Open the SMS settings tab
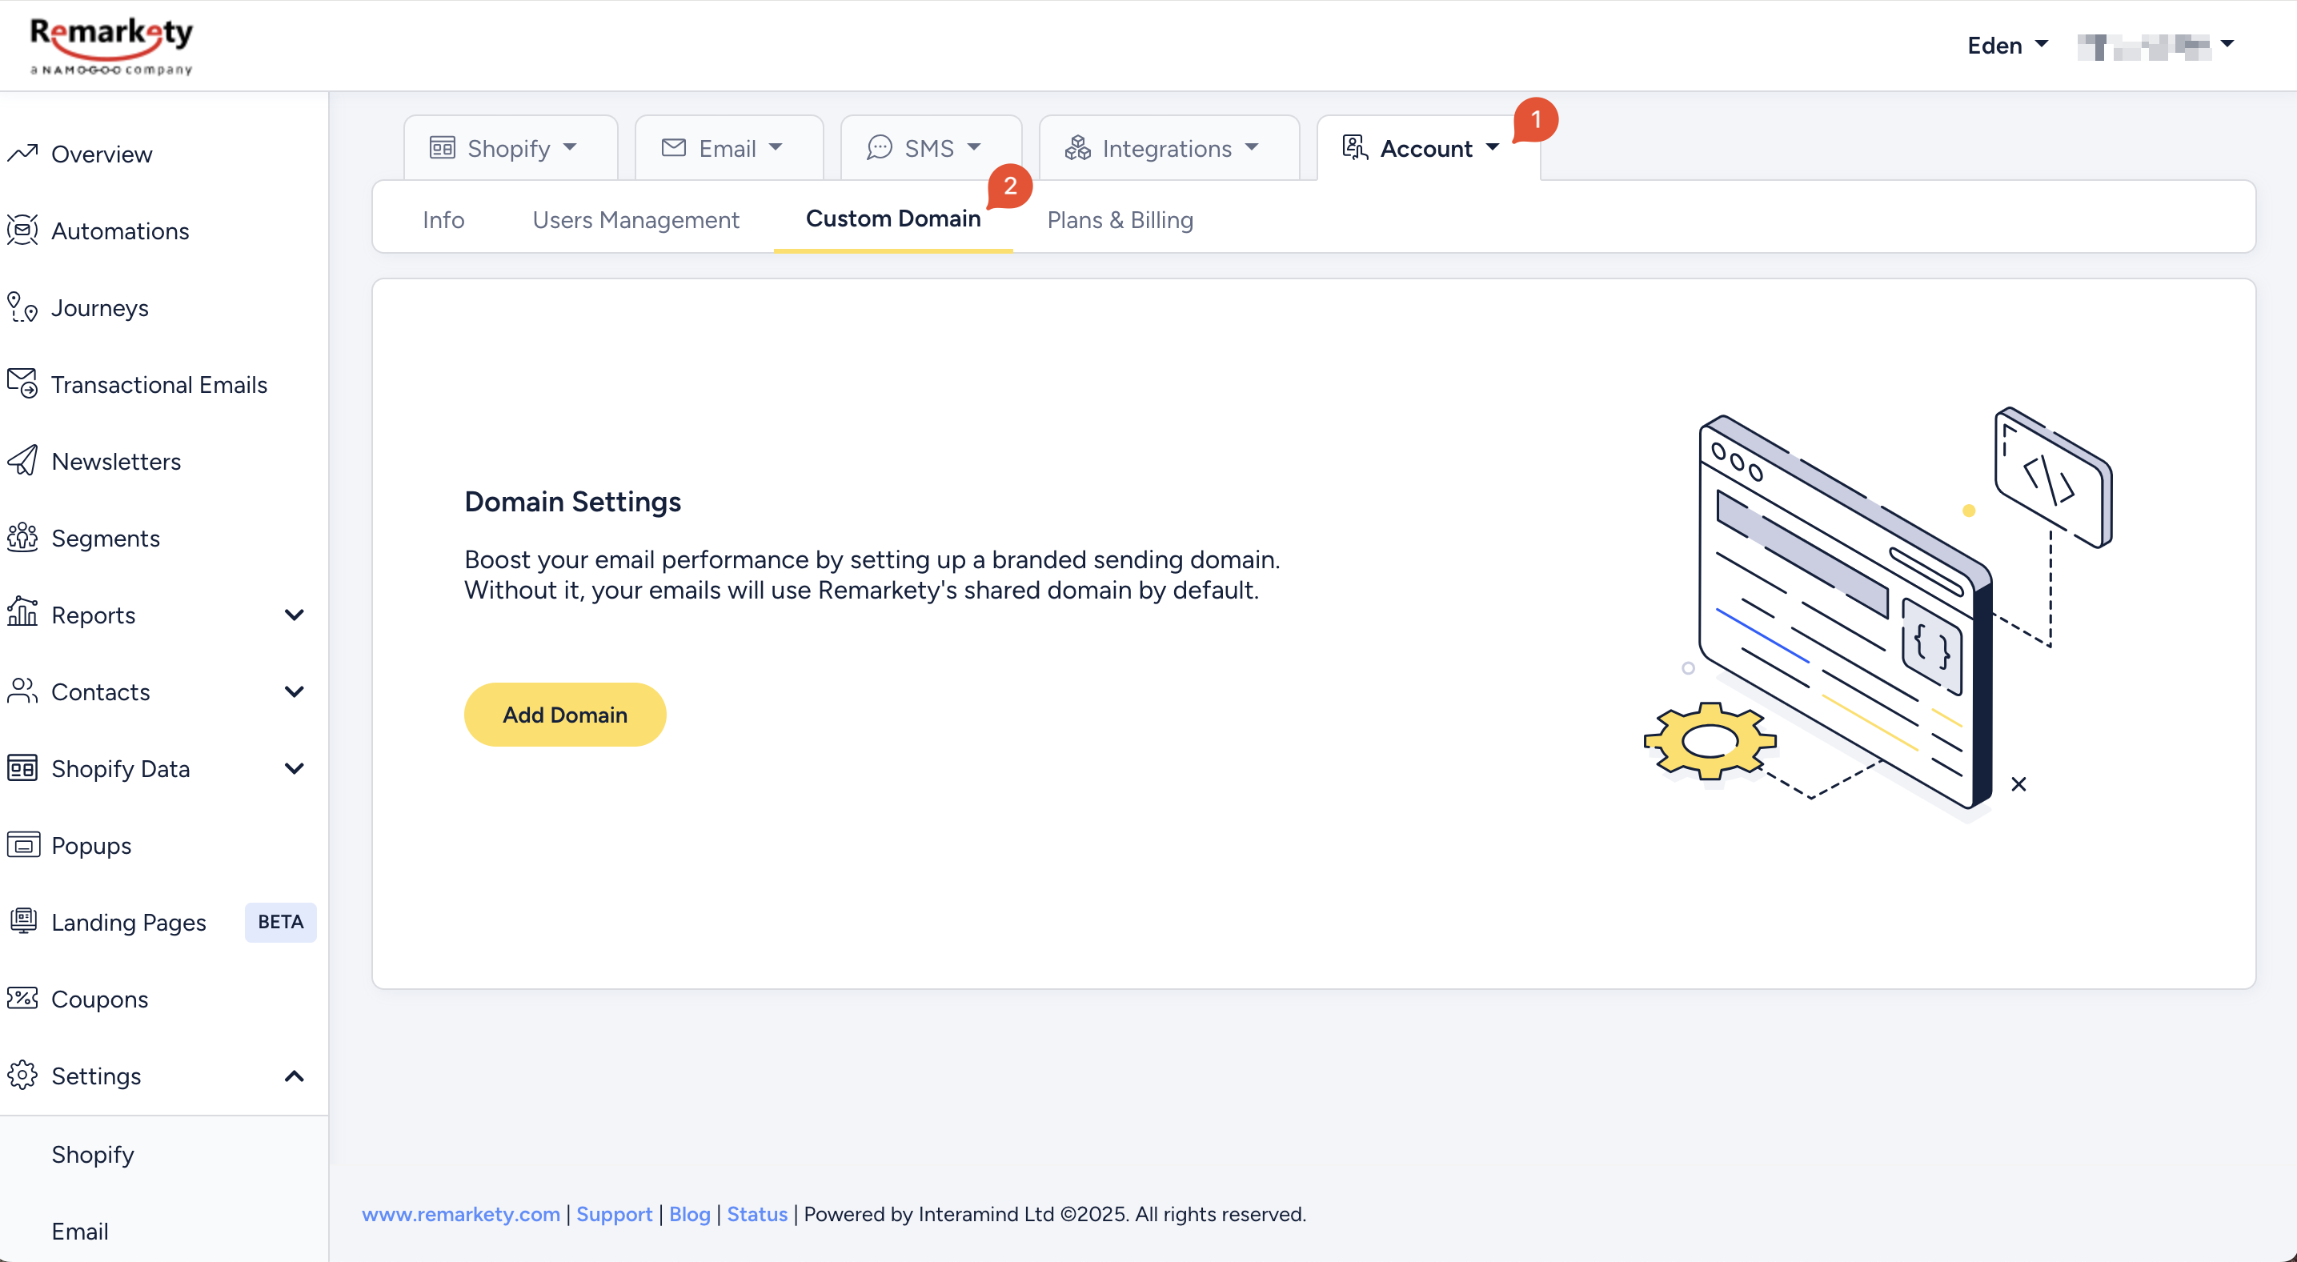2297x1262 pixels. 931,147
